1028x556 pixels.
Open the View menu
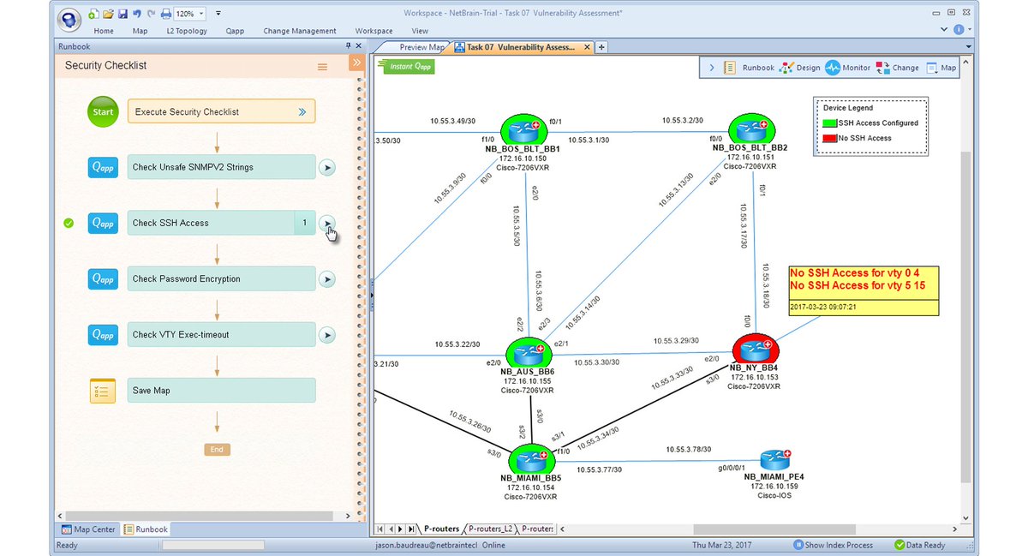coord(420,31)
